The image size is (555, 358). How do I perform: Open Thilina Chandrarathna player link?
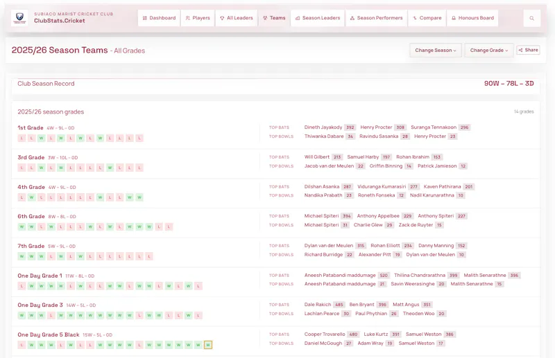coord(420,276)
